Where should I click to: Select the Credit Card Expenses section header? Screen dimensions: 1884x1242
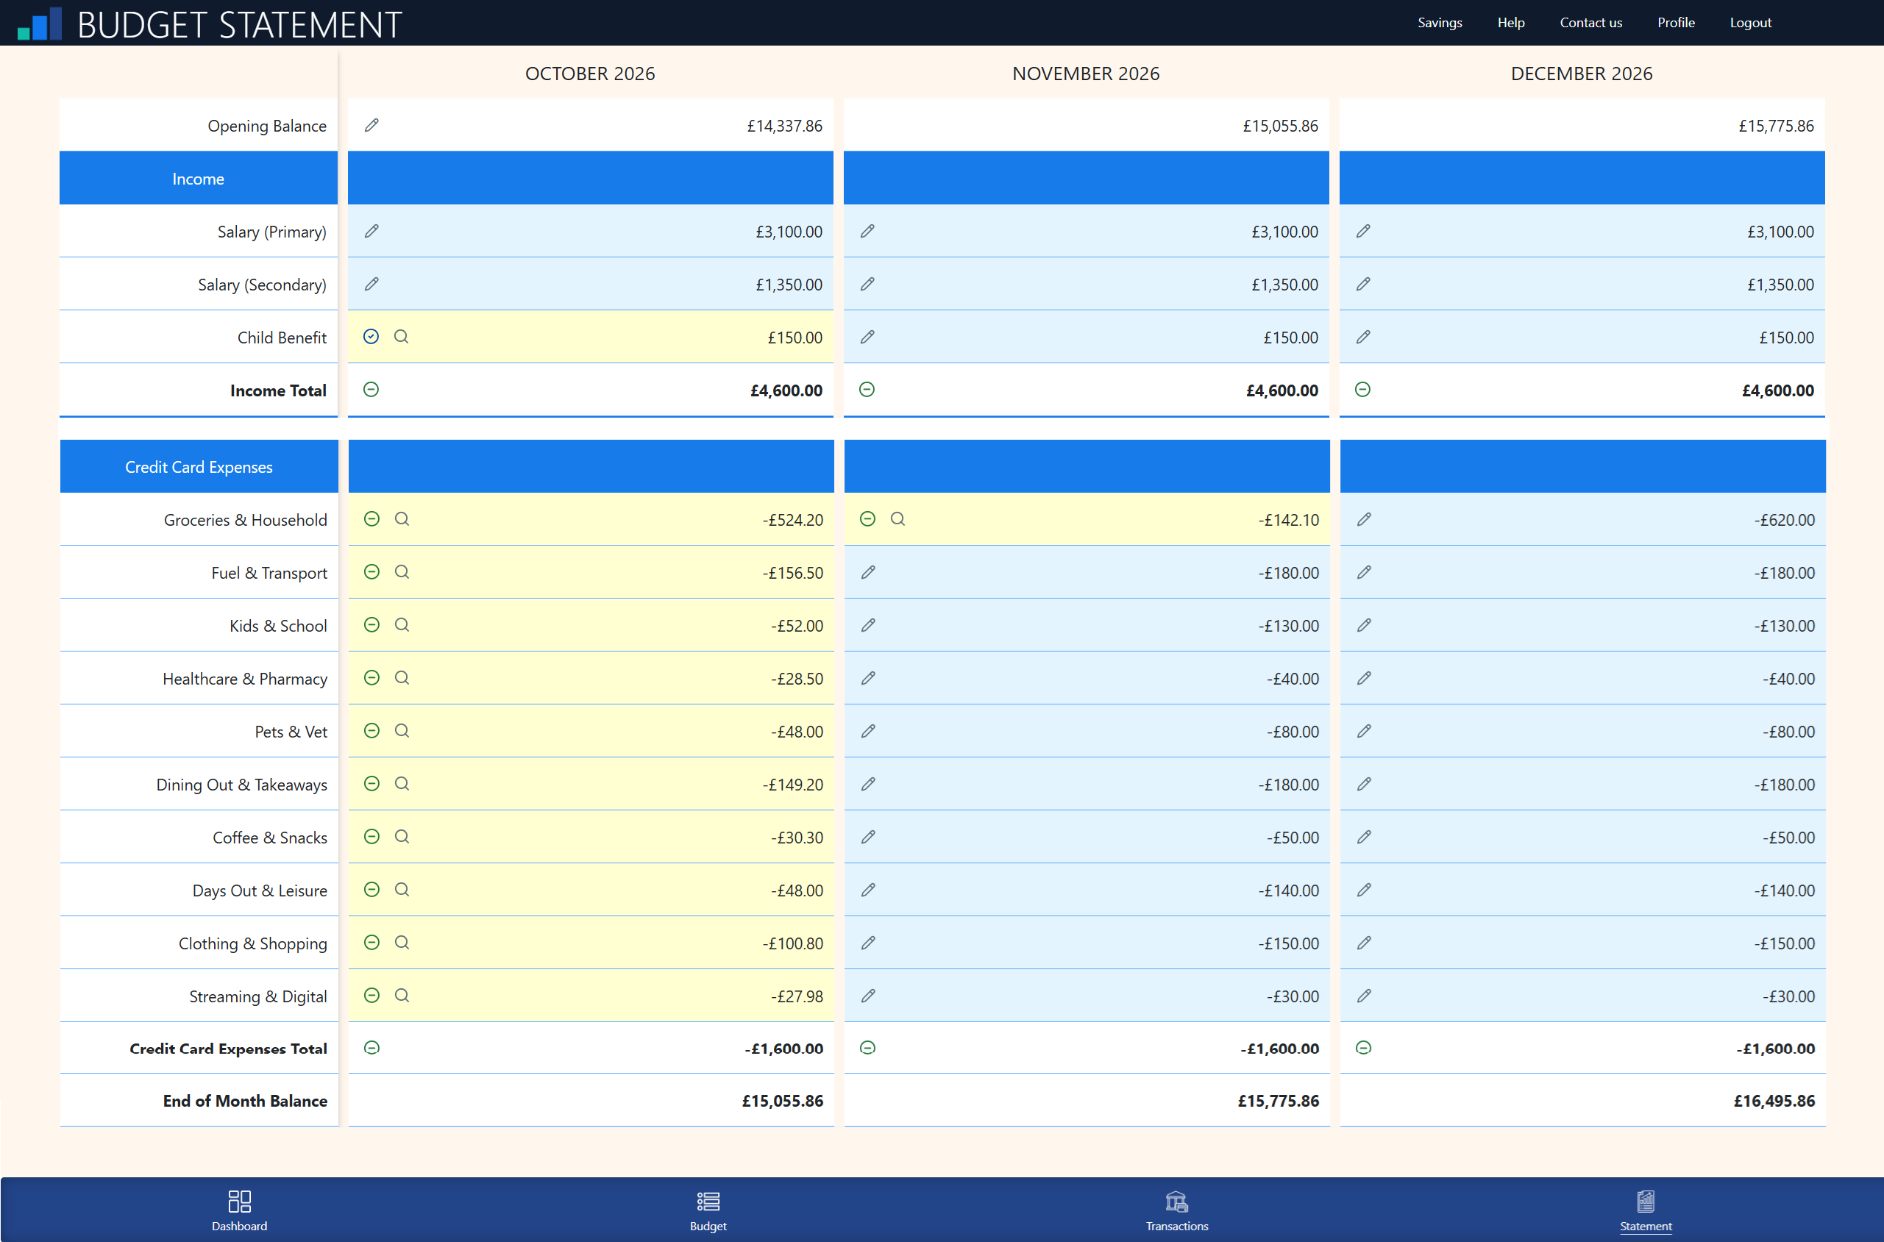(x=199, y=466)
